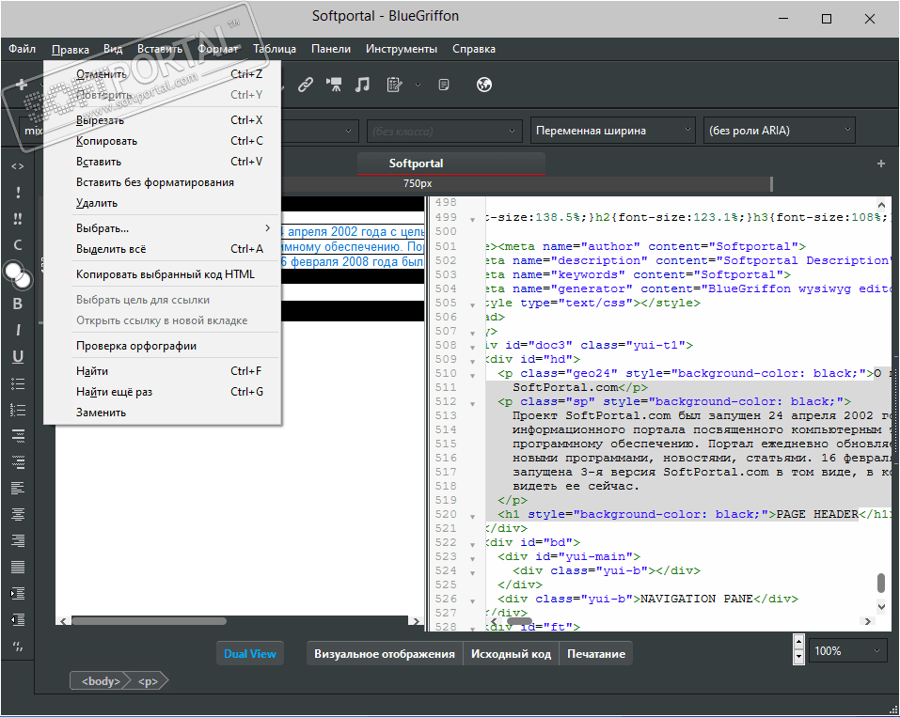The image size is (900, 717).
Task: Click the Softportal document tab
Action: click(x=416, y=164)
